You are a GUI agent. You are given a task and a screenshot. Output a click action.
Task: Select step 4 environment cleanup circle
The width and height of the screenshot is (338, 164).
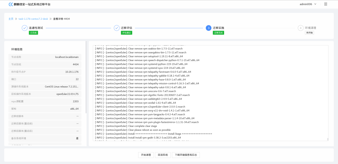[x=301, y=28]
